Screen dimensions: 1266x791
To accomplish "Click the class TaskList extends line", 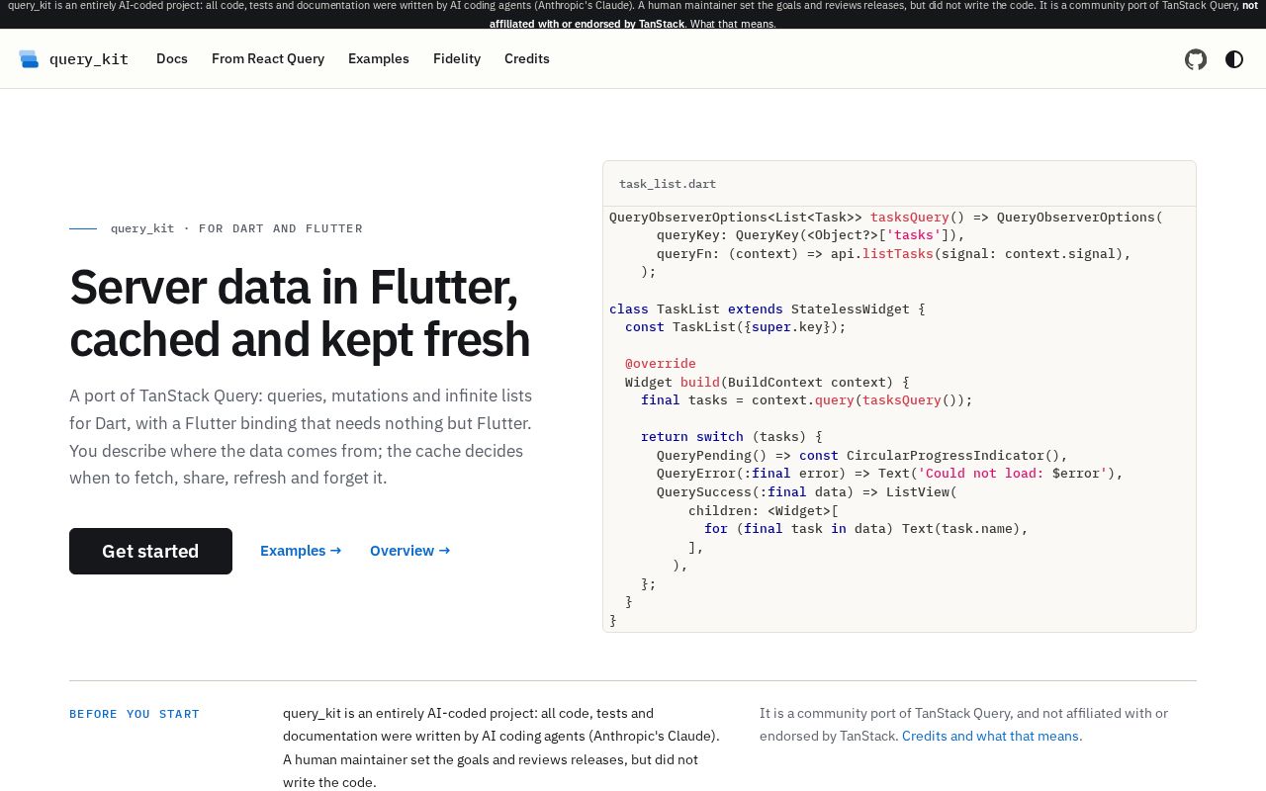I will 768,309.
